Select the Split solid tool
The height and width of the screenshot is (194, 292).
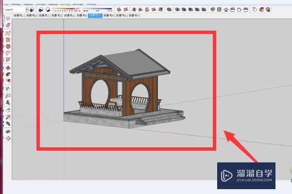[x=204, y=9]
